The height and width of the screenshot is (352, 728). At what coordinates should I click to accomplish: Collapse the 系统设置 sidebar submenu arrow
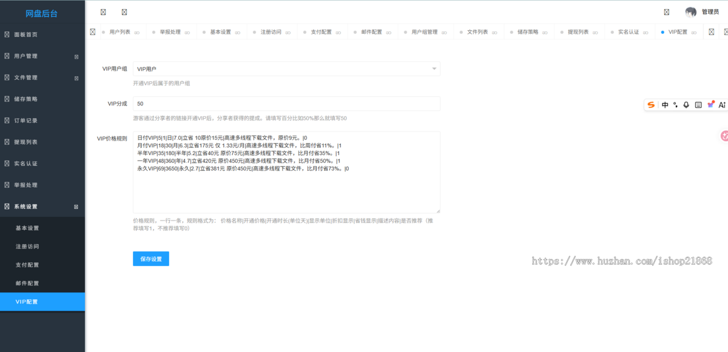[x=76, y=207]
